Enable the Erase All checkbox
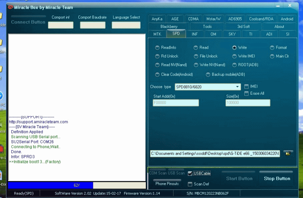 247,94
